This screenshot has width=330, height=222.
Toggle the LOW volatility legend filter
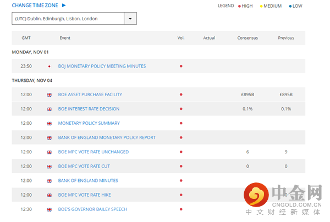click(296, 6)
